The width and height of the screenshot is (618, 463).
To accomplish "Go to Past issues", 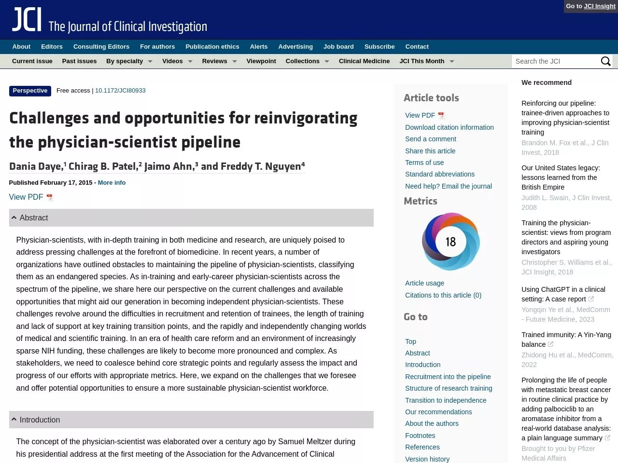I will click(79, 61).
